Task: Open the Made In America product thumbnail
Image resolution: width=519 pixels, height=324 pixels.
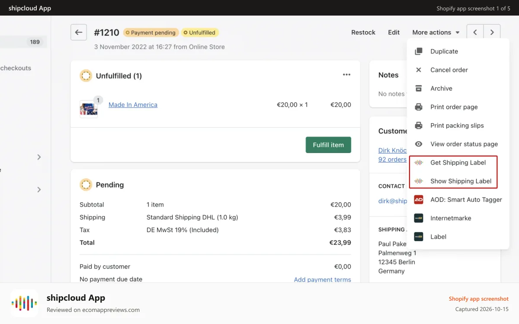Action: (89, 108)
